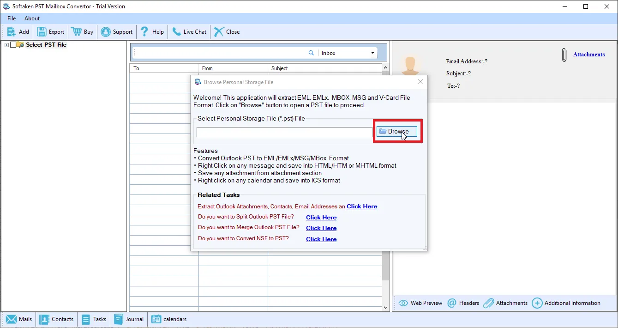Start a Live Chat from toolbar

point(189,32)
